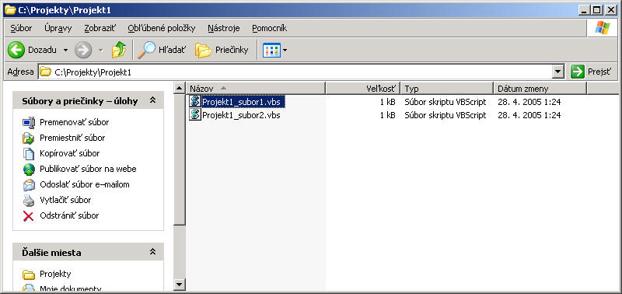
Task: Go up one folder level icon
Action: tap(118, 50)
